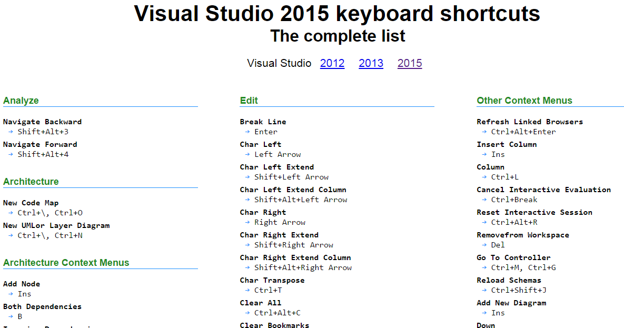
Task: Select the Navigate Backward shortcut entry
Action: tap(42, 122)
